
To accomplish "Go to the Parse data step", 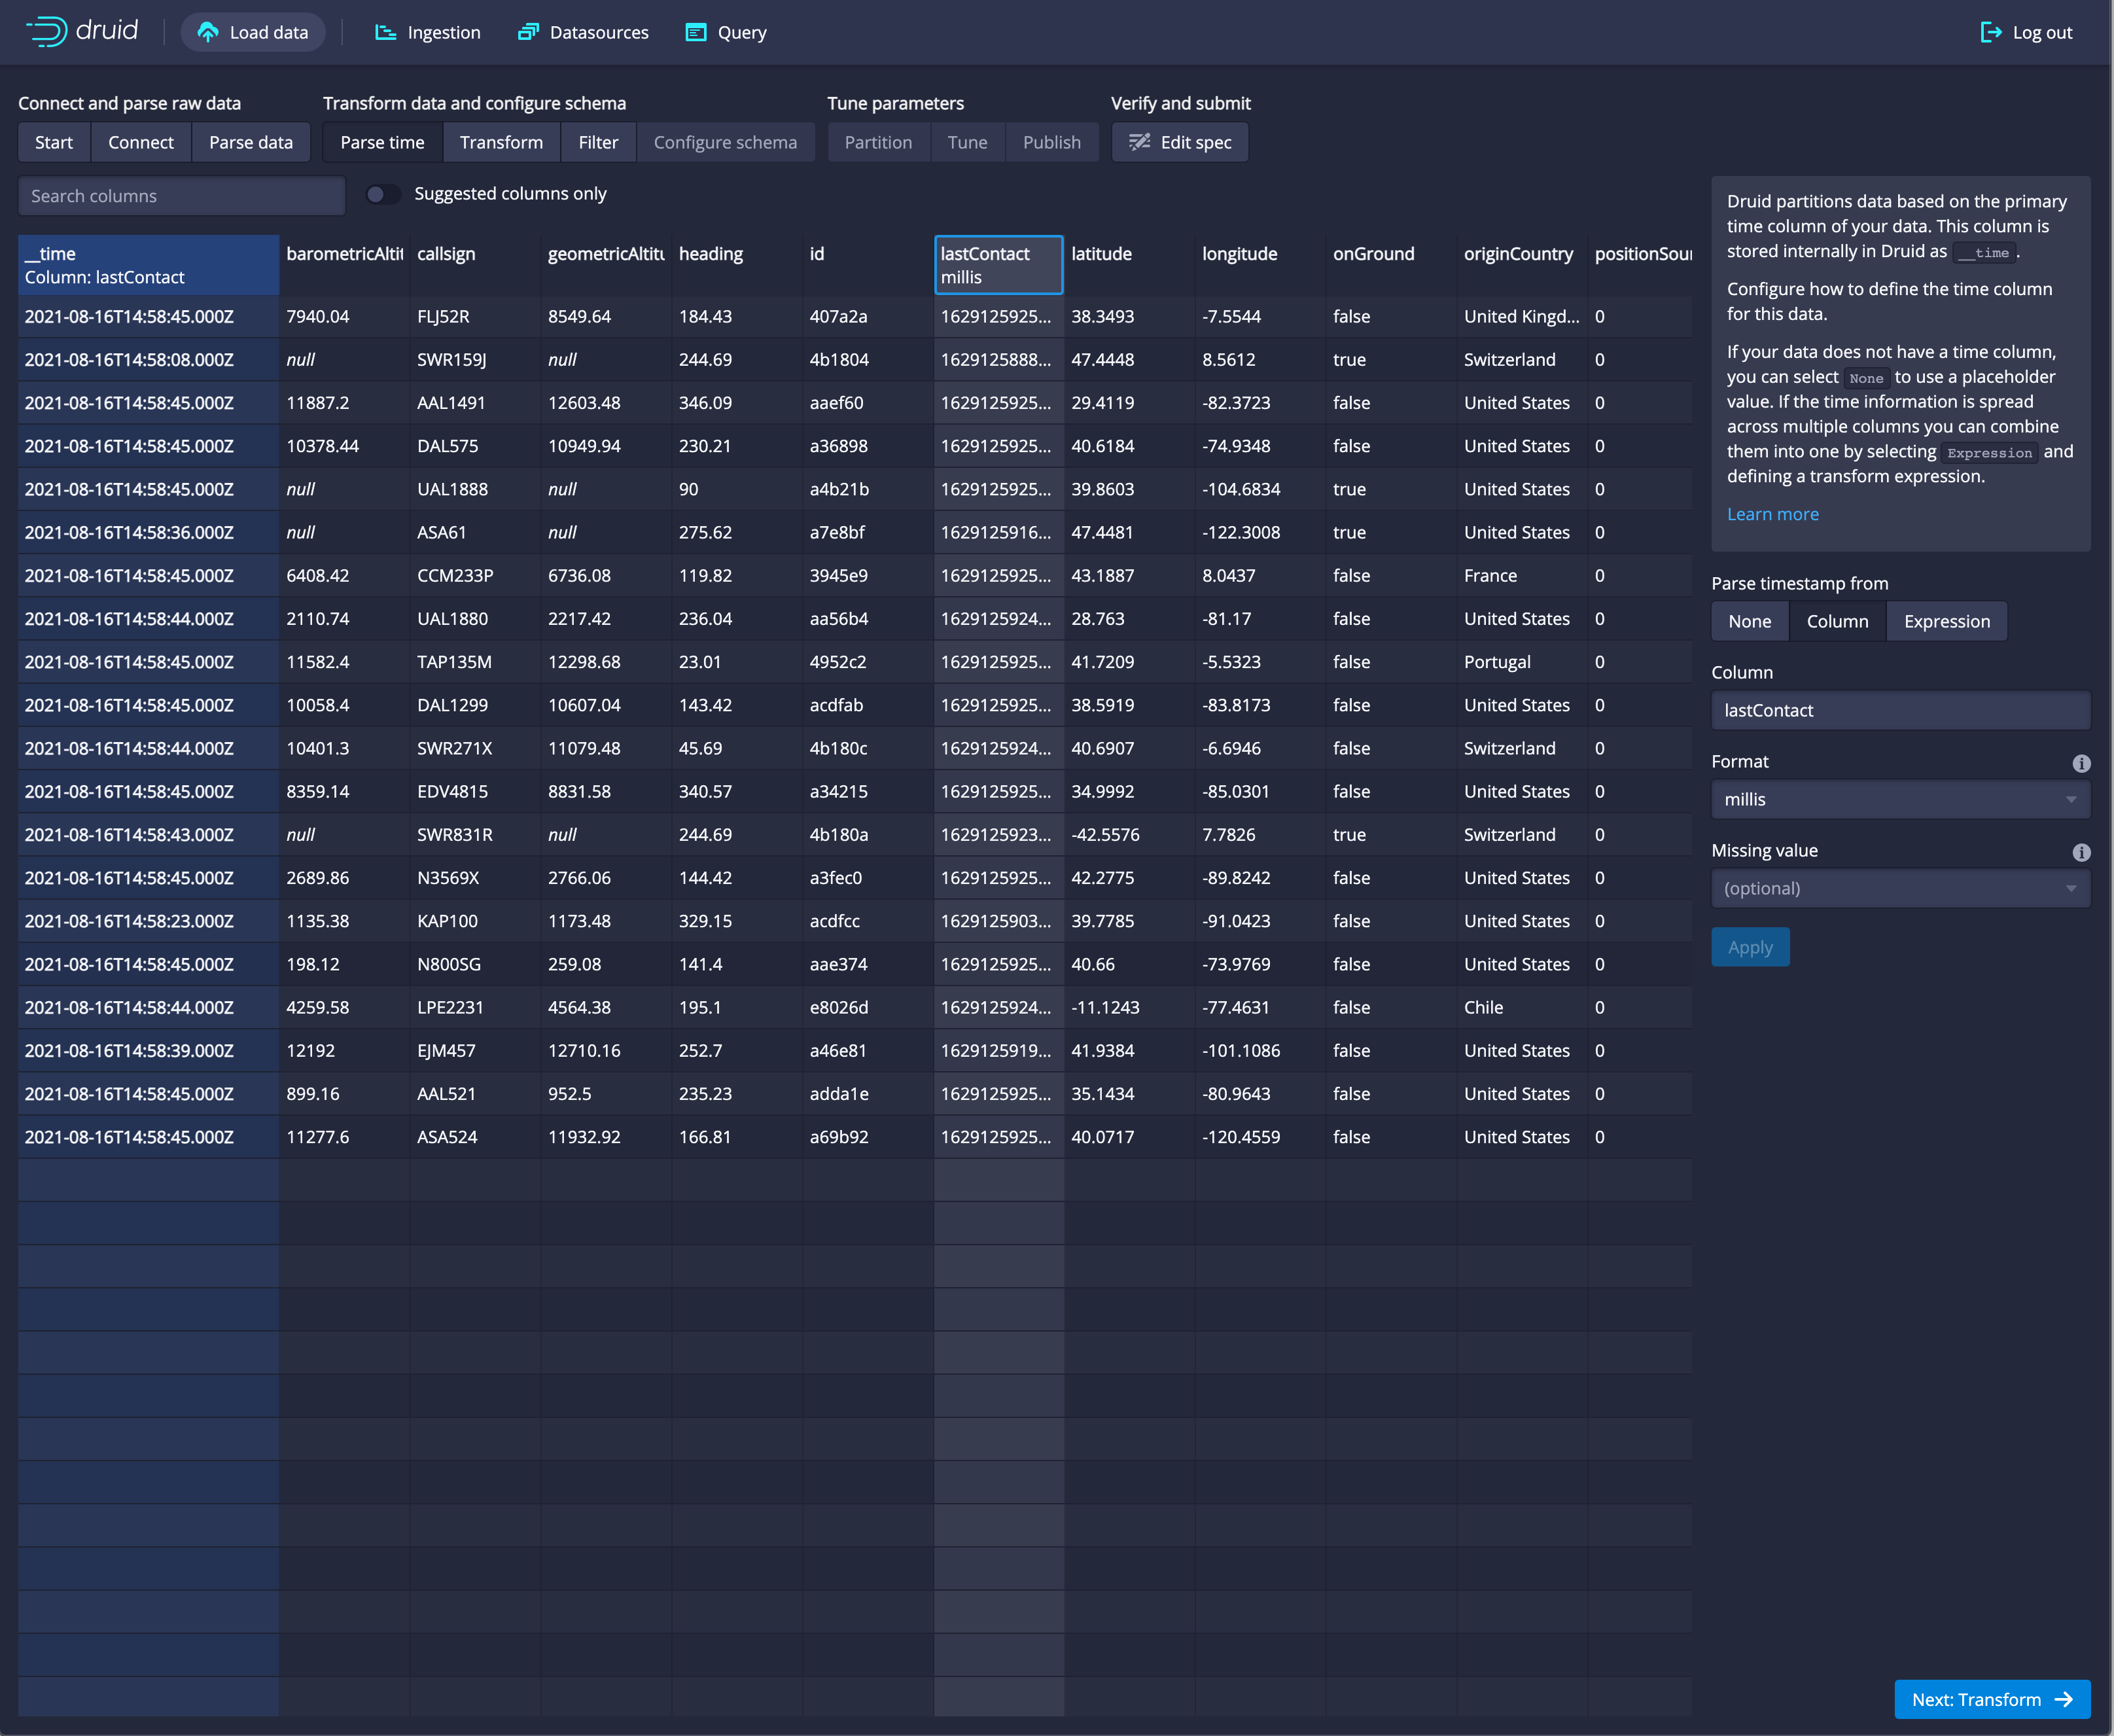I will pos(251,142).
